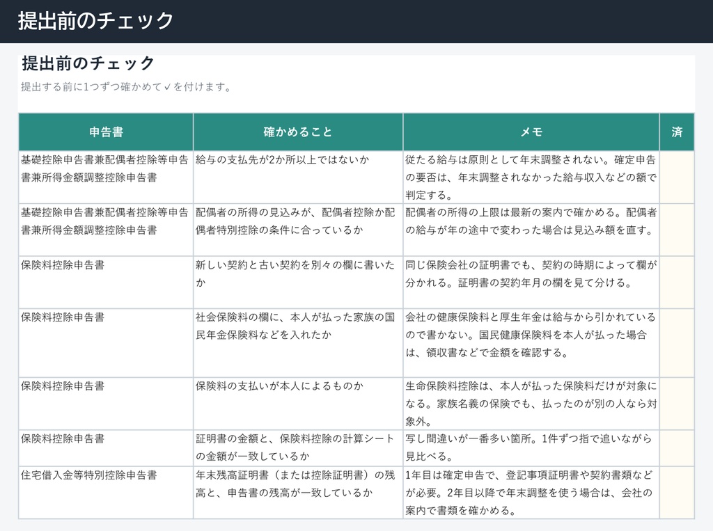Click 基礎控除申告書 cell in the 給与の支払先 row
713x531 pixels.
click(106, 177)
